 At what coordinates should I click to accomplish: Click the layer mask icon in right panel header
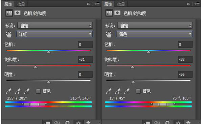coord(117,13)
